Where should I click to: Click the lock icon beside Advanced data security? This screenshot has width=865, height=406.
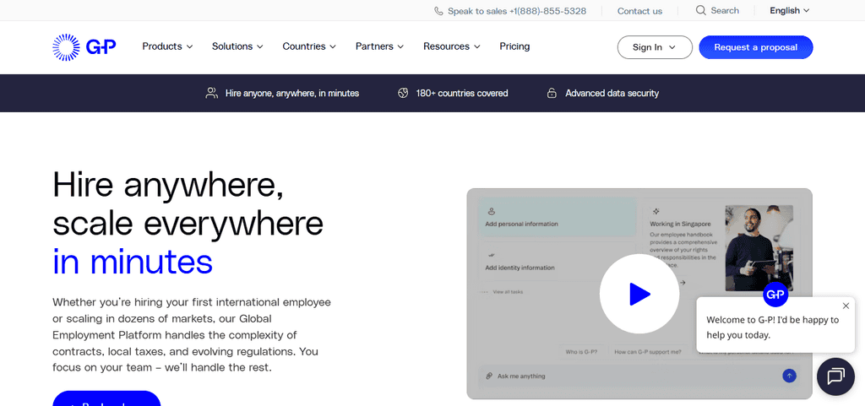[552, 93]
